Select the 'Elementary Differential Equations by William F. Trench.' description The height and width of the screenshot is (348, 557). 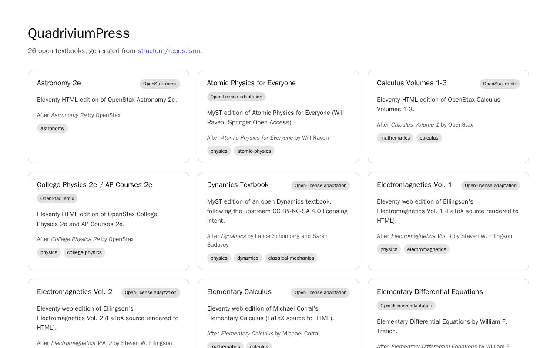(x=442, y=326)
